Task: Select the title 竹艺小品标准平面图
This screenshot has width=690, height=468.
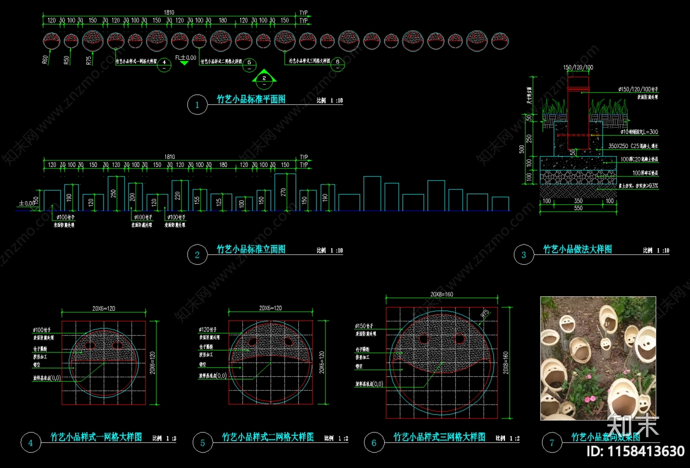Action: (251, 99)
